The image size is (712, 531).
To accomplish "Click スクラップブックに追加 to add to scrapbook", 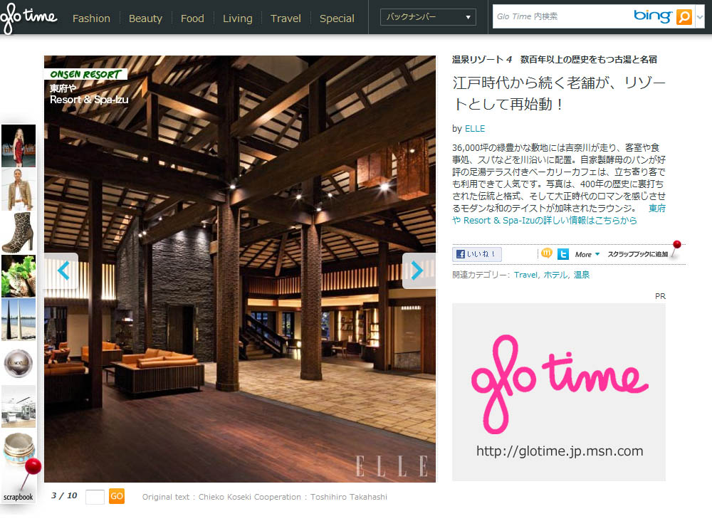I will click(x=638, y=254).
